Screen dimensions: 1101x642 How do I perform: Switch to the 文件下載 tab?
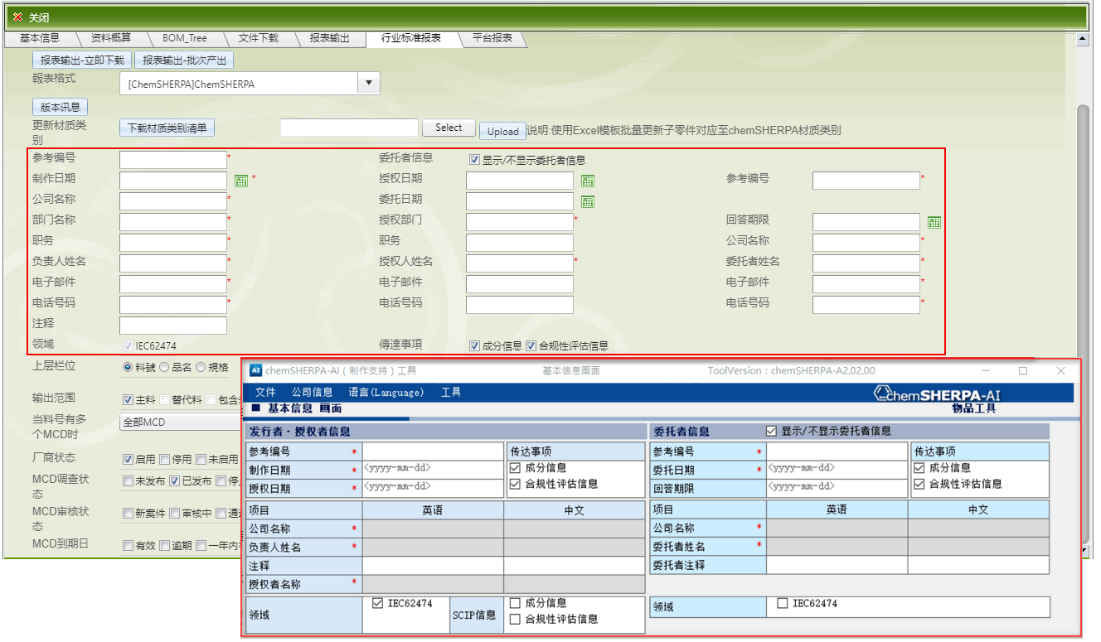click(x=258, y=39)
